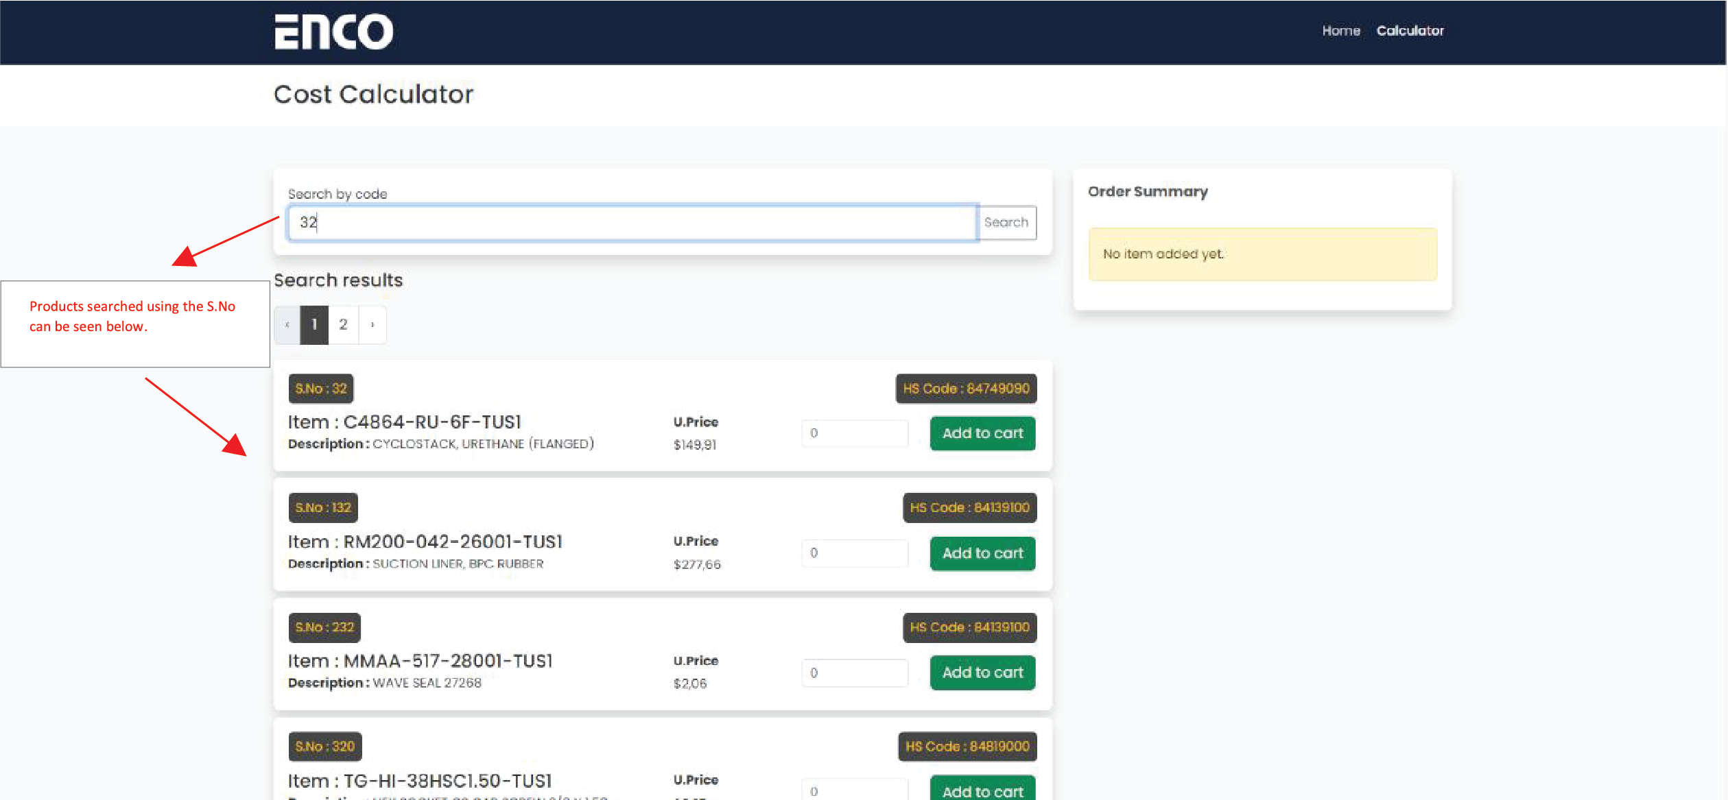Add C4864-RU-6F-TUS1 to cart
The height and width of the screenshot is (800, 1728).
click(x=982, y=433)
